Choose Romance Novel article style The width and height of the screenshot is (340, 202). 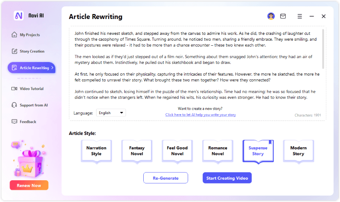[x=218, y=151]
